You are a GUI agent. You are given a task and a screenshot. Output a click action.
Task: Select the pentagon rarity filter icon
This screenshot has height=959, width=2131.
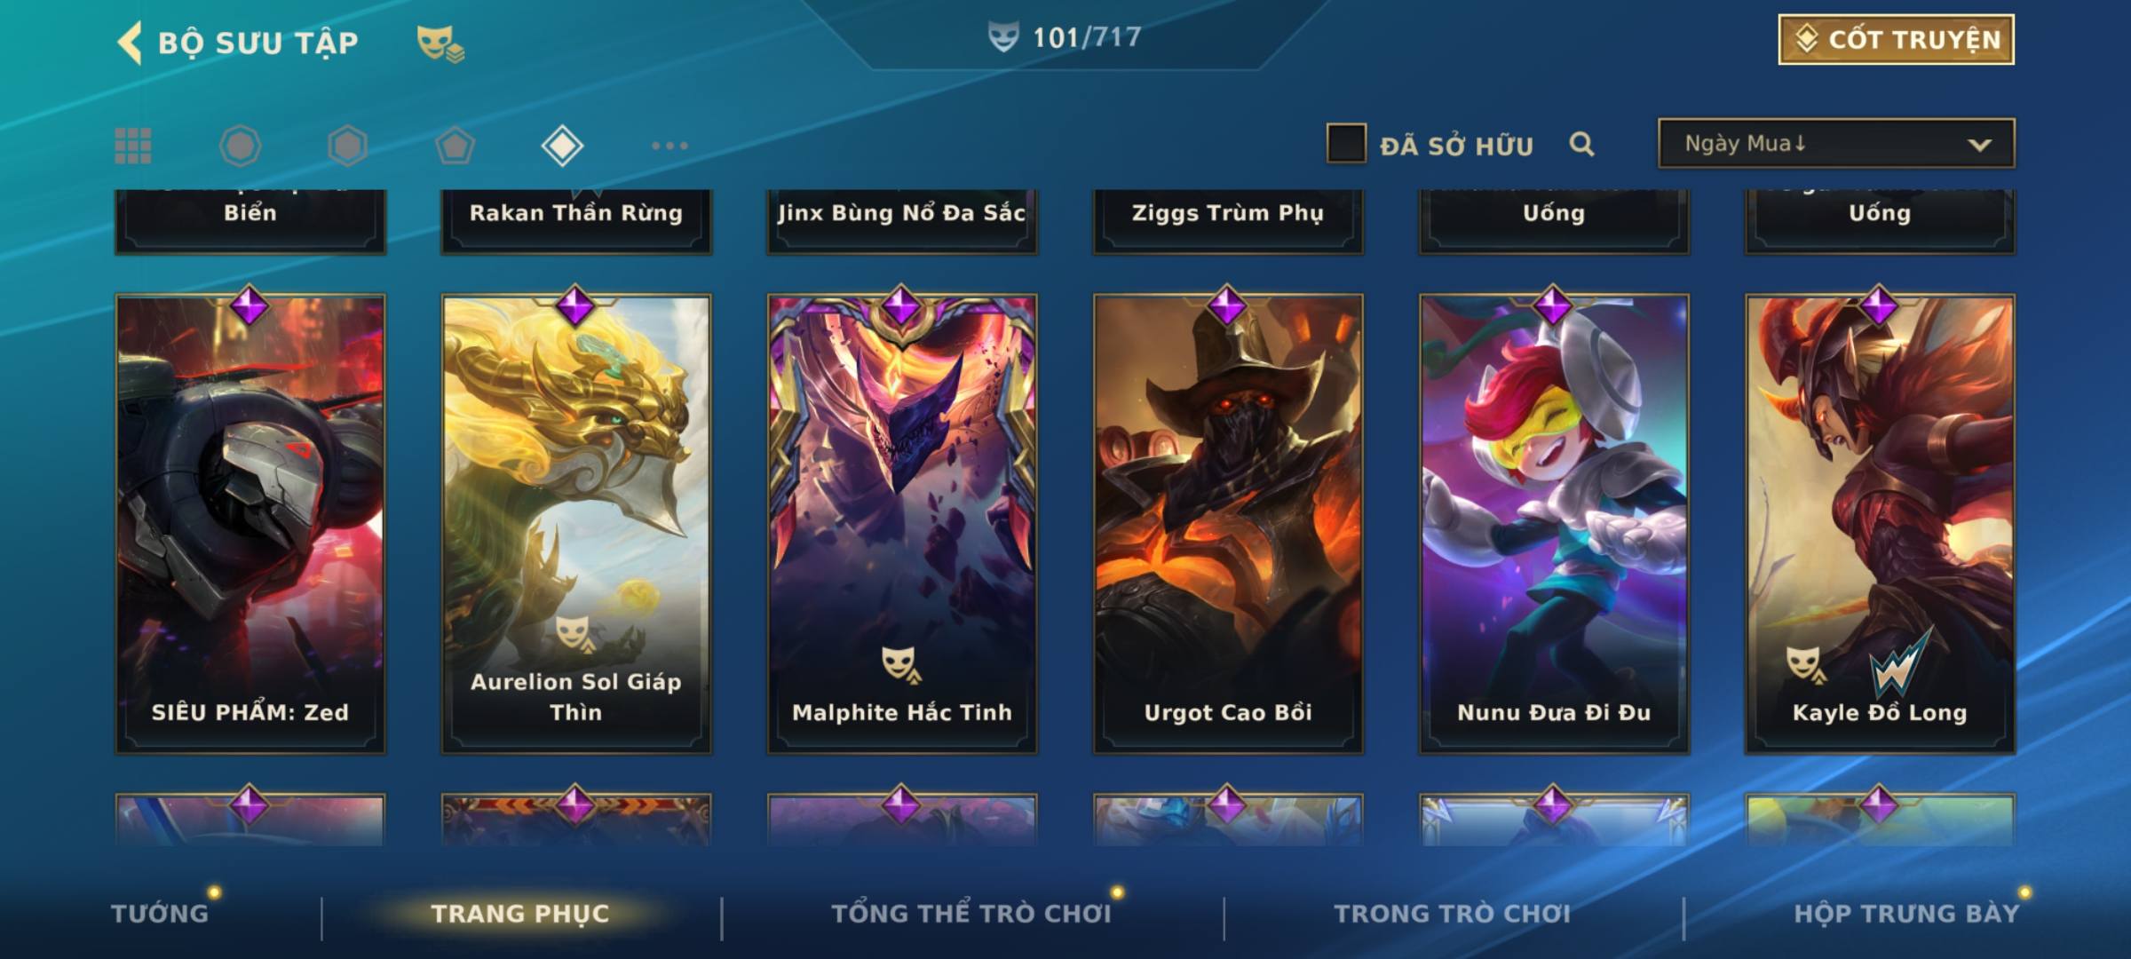point(455,146)
